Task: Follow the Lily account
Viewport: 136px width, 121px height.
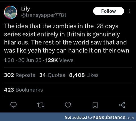Action: coord(109,11)
